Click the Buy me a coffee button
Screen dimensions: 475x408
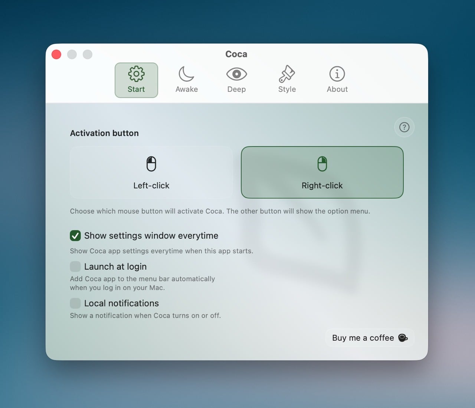[370, 338]
